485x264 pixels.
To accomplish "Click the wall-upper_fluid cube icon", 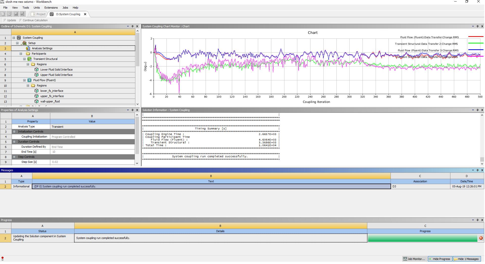I will point(36,101).
